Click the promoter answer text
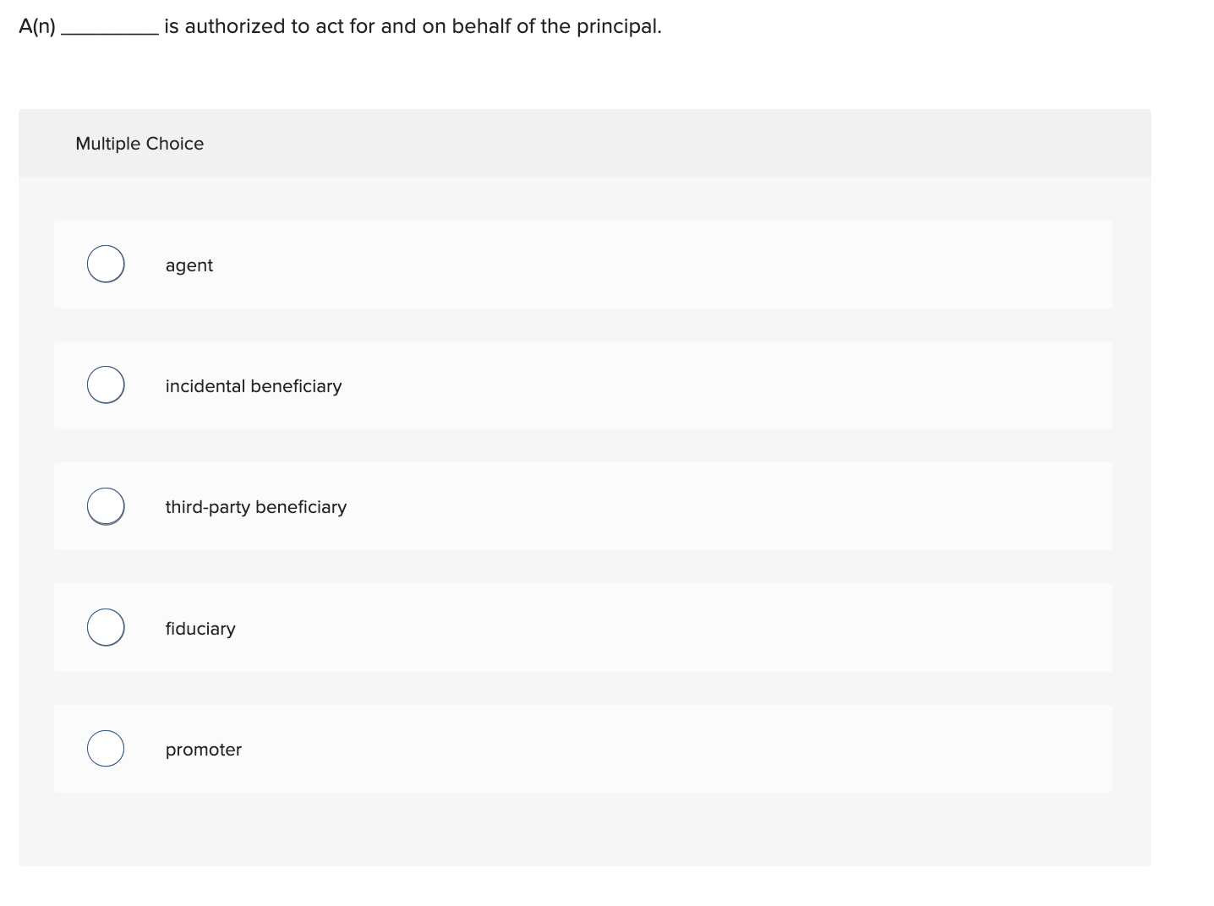Image resolution: width=1214 pixels, height=906 pixels. [203, 749]
